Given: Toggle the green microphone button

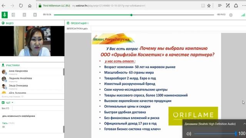Looking at the screenshot, I should coord(5,15).
